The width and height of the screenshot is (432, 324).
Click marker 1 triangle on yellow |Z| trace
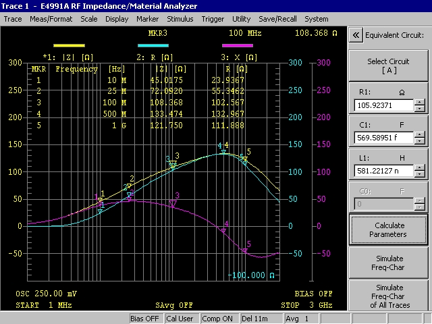(x=101, y=200)
